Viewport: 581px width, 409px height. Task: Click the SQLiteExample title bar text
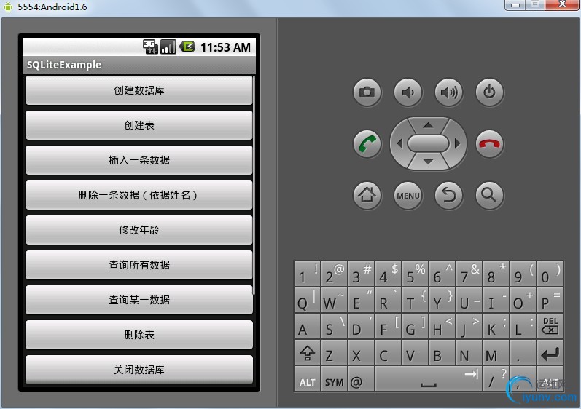point(63,65)
